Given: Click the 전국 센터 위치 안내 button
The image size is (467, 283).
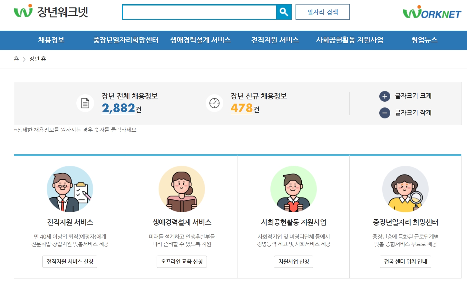Looking at the screenshot, I should 405,262.
